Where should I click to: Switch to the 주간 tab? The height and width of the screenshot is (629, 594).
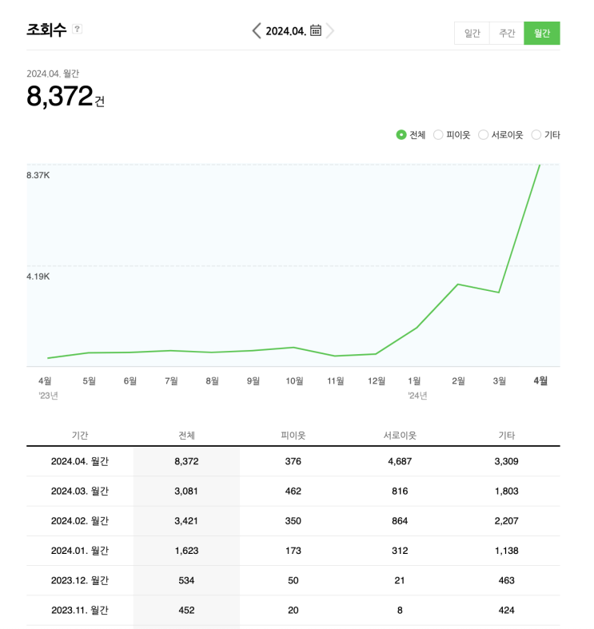[x=507, y=34]
